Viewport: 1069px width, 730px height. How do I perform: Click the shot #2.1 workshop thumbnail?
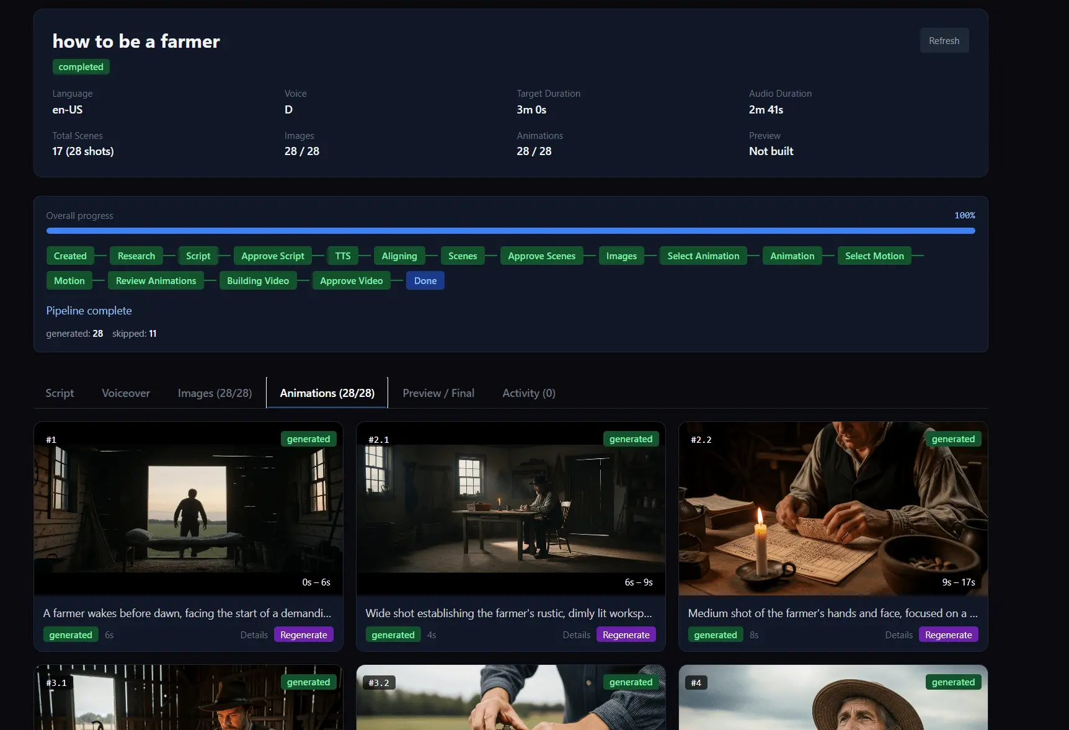[x=511, y=509]
